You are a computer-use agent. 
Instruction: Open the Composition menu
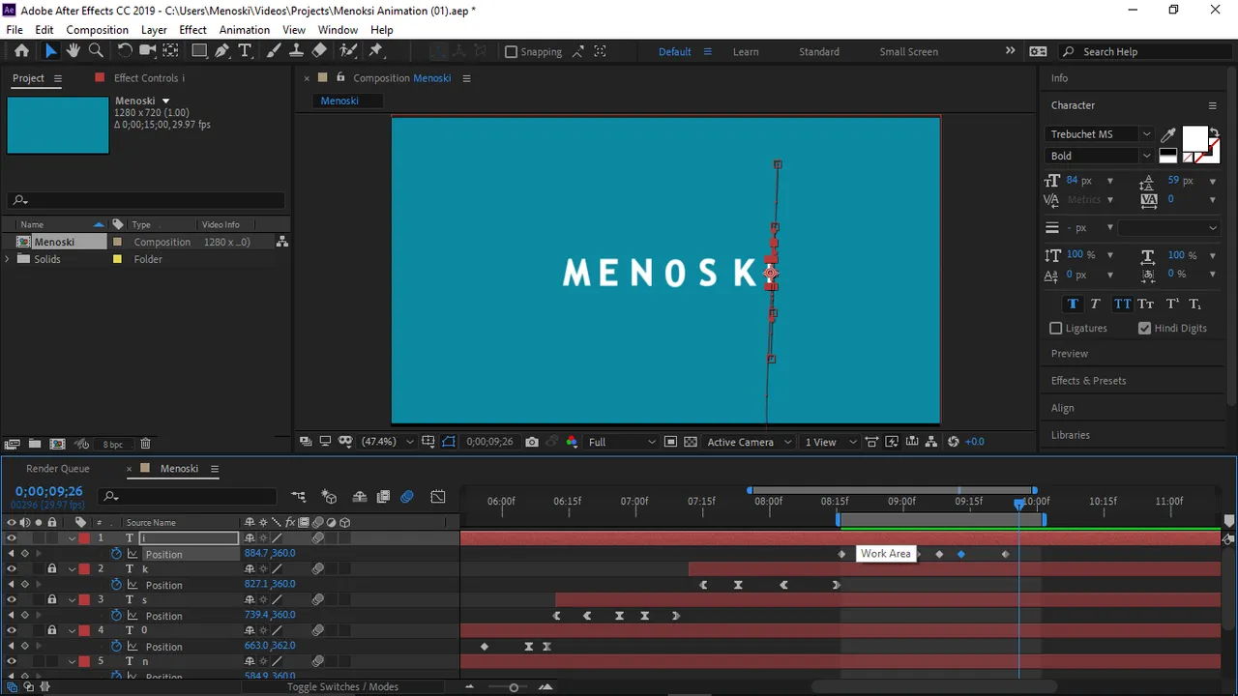tap(97, 30)
